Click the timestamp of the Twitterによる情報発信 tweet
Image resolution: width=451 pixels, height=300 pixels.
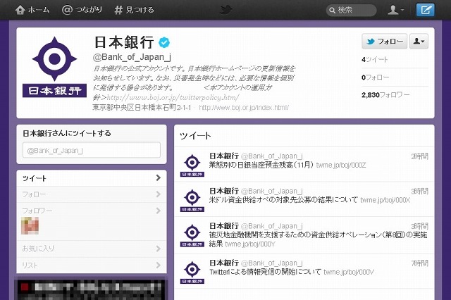[420, 263]
